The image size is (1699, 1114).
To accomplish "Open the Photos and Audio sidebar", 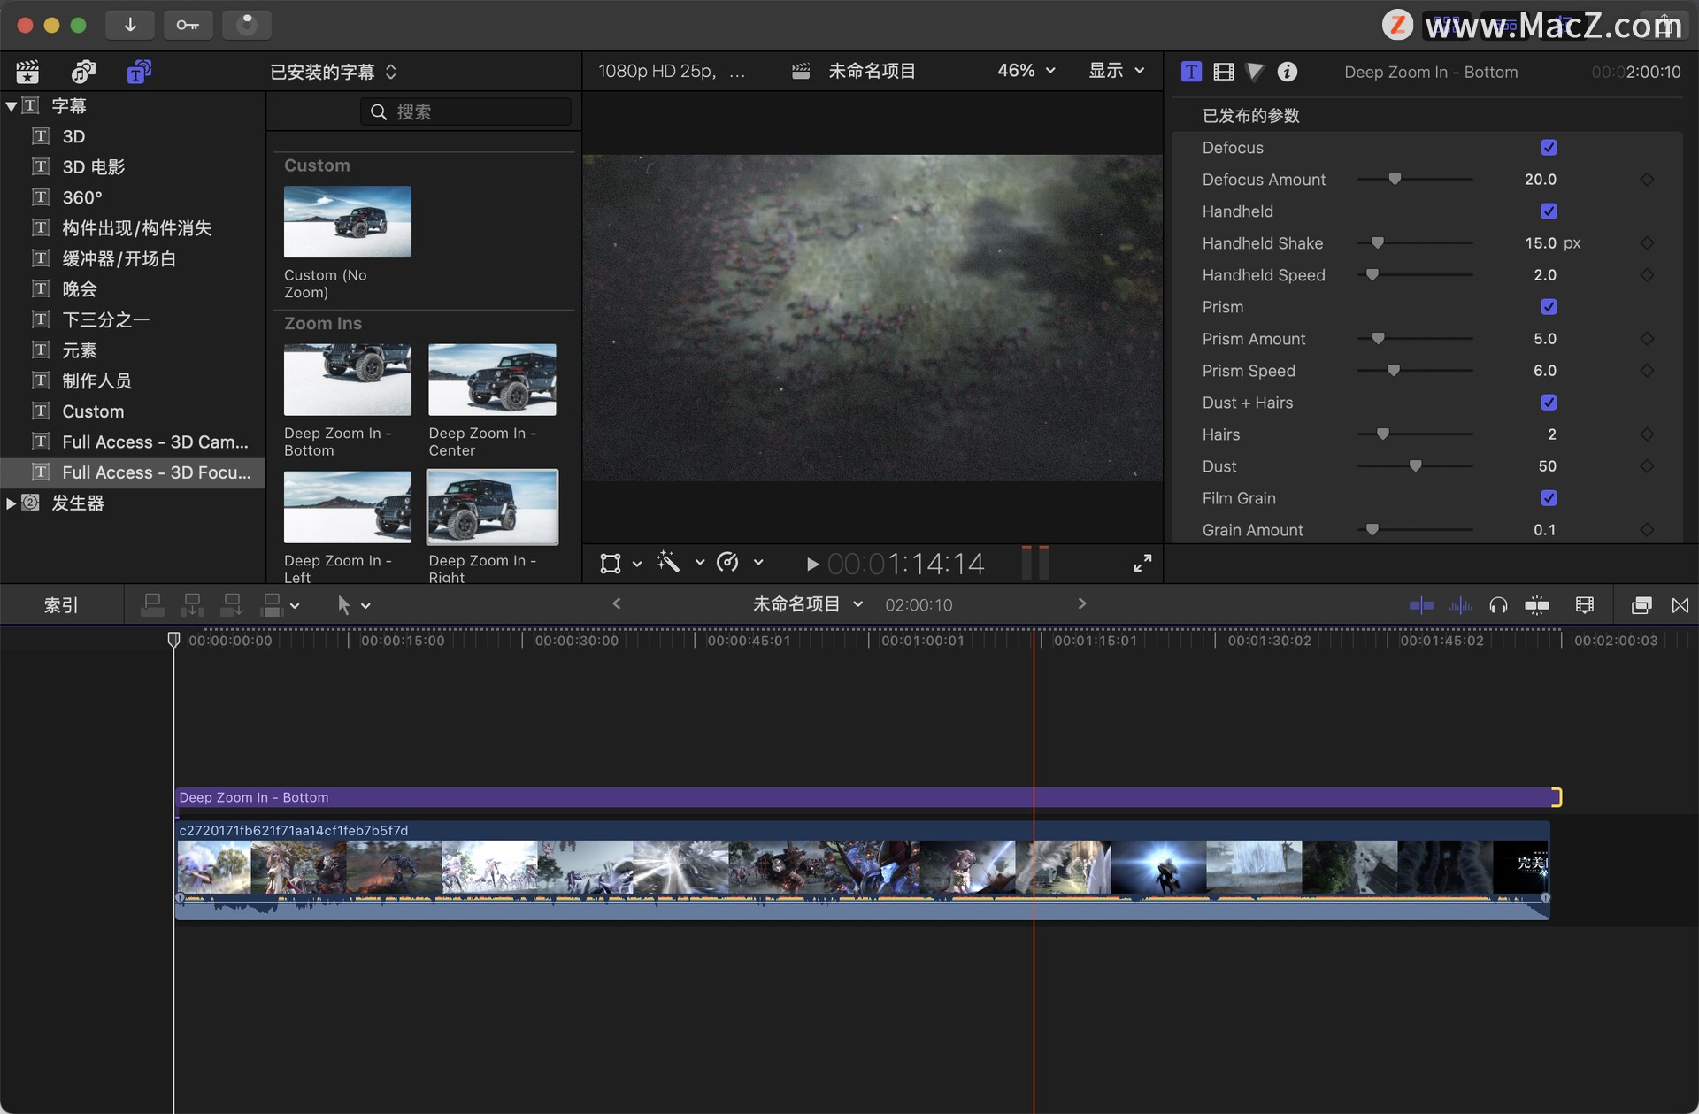I will click(x=83, y=72).
